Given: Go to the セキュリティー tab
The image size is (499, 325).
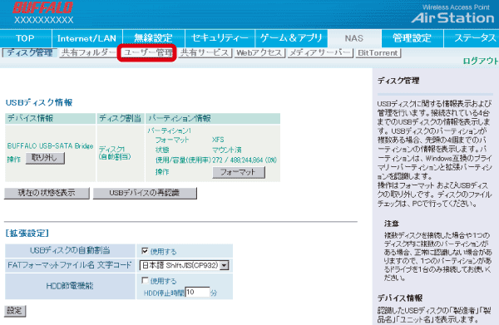Looking at the screenshot, I should tap(220, 38).
